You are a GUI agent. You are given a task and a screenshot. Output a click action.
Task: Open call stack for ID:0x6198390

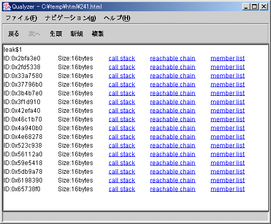pos(122,180)
